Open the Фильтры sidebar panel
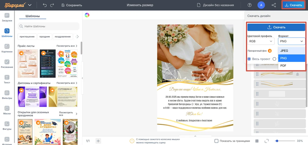The height and width of the screenshot is (145, 308). coord(7,95)
